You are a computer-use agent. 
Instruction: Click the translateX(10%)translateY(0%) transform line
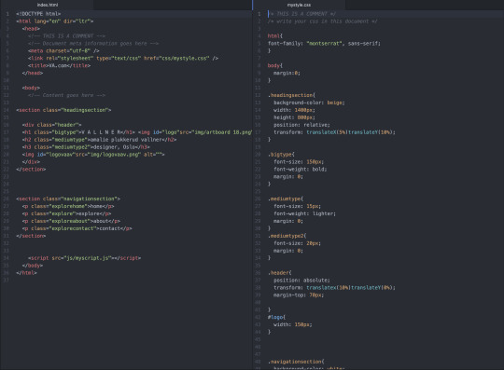[x=334, y=288]
